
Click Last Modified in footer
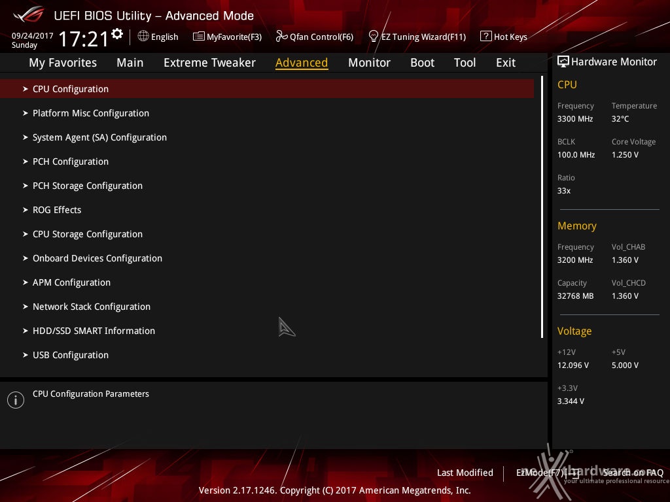[x=465, y=473]
